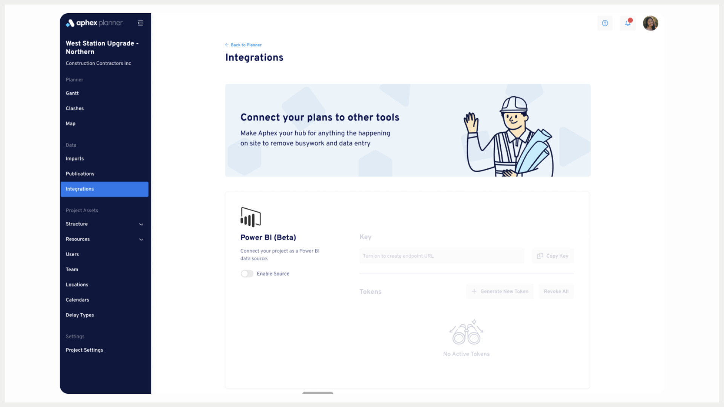724x407 pixels.
Task: Click the notifications bell icon
Action: pos(627,23)
